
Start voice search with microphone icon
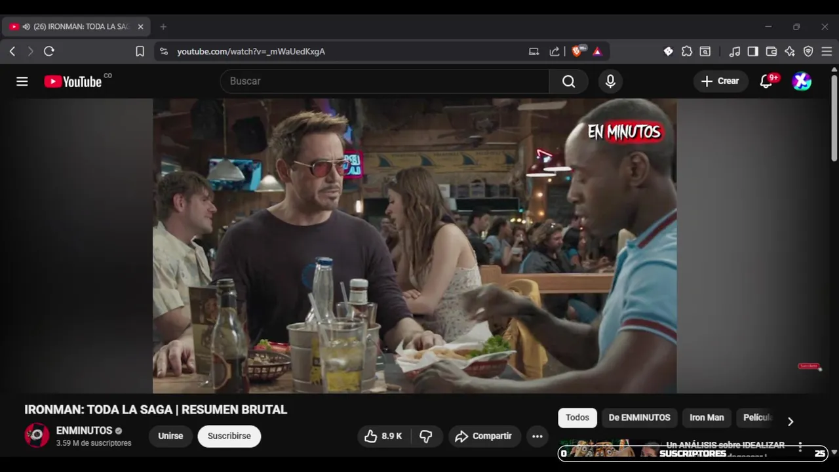coord(610,81)
